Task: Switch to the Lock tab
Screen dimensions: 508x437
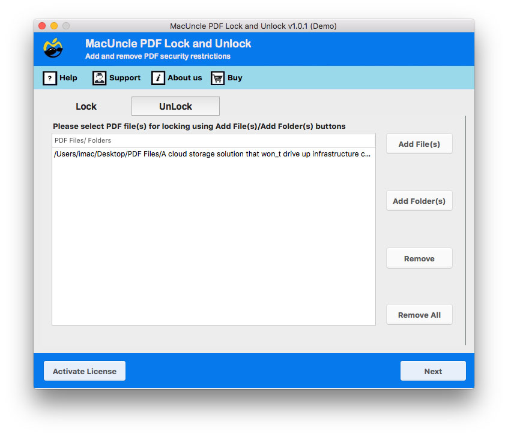Action: click(86, 106)
